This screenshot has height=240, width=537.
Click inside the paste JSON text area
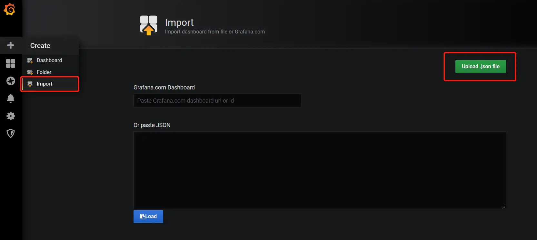pyautogui.click(x=320, y=170)
